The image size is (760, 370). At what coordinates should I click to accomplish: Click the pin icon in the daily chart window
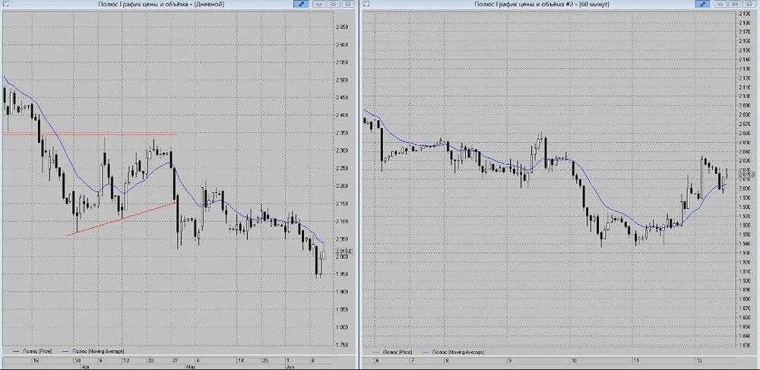300,4
